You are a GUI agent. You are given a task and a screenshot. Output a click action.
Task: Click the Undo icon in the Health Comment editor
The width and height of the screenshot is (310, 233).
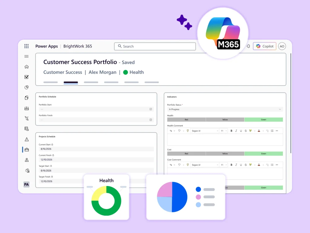point(179,131)
